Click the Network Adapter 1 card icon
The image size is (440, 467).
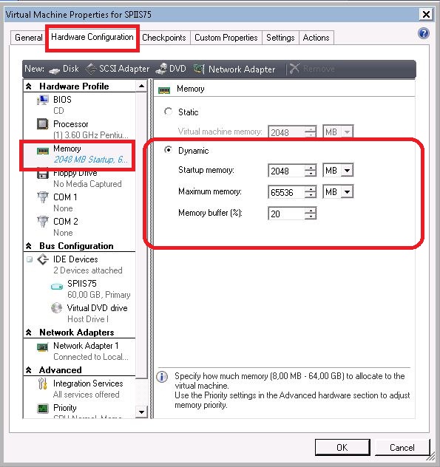(x=43, y=347)
